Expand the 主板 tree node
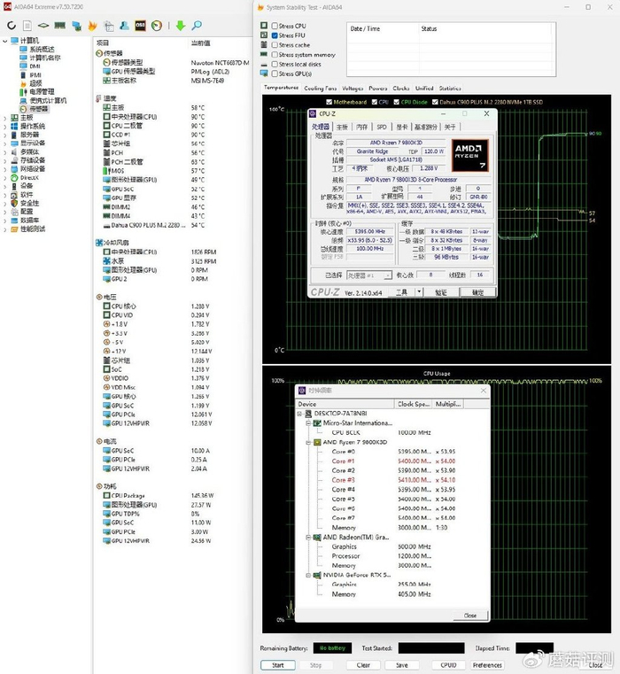 pyautogui.click(x=5, y=117)
